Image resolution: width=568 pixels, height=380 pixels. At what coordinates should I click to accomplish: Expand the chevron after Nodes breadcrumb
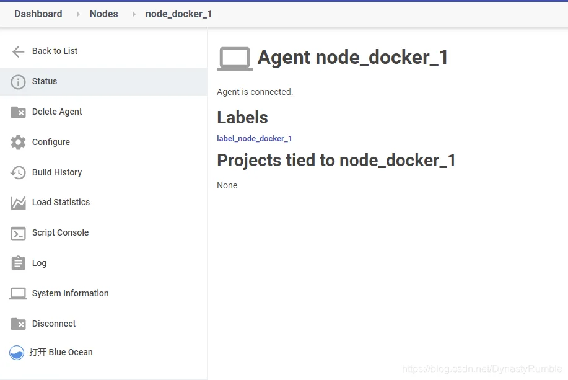tap(134, 14)
